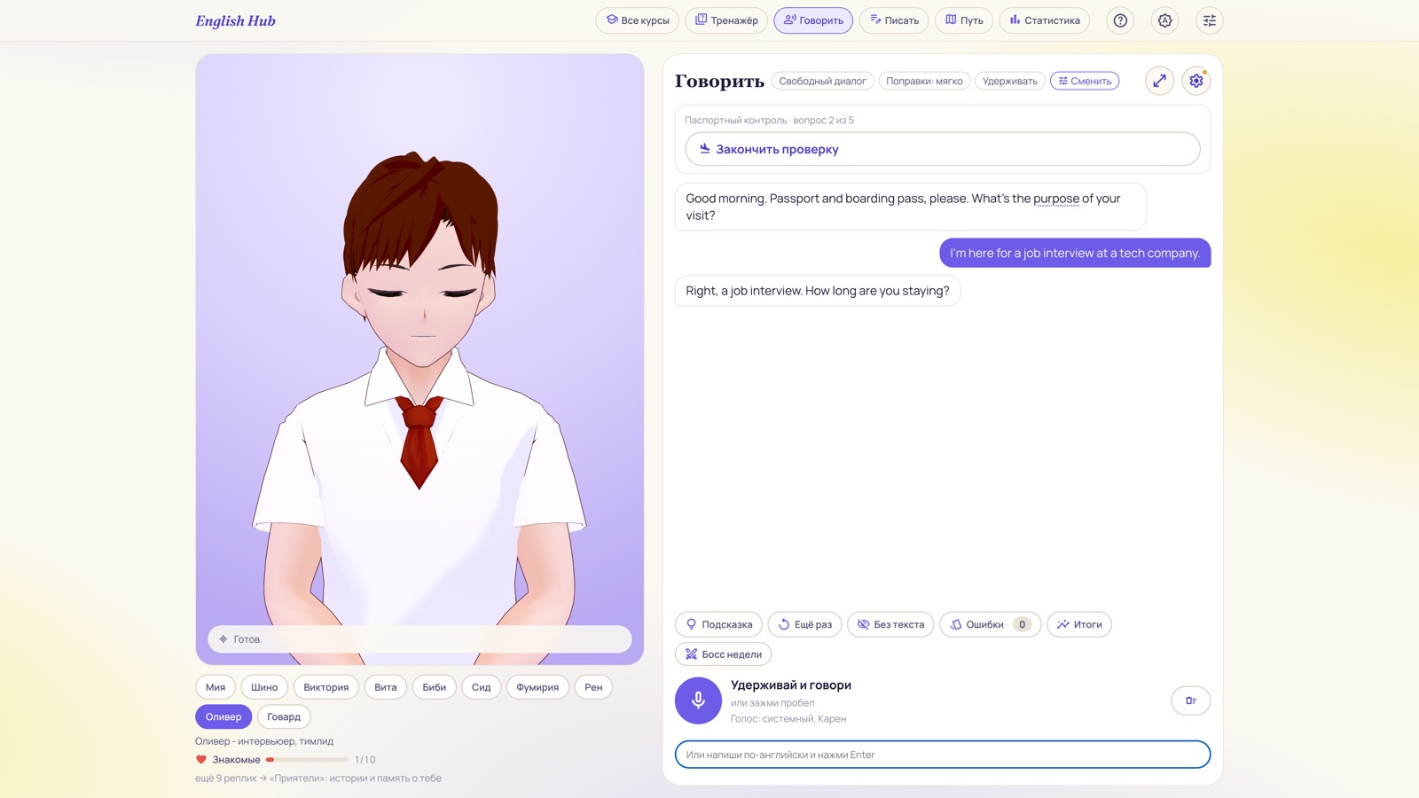Open the speaking settings gear icon
The height and width of the screenshot is (798, 1419).
coord(1196,81)
